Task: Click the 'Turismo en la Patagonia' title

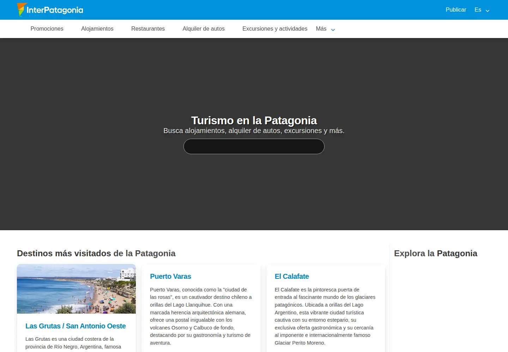Action: pyautogui.click(x=254, y=120)
